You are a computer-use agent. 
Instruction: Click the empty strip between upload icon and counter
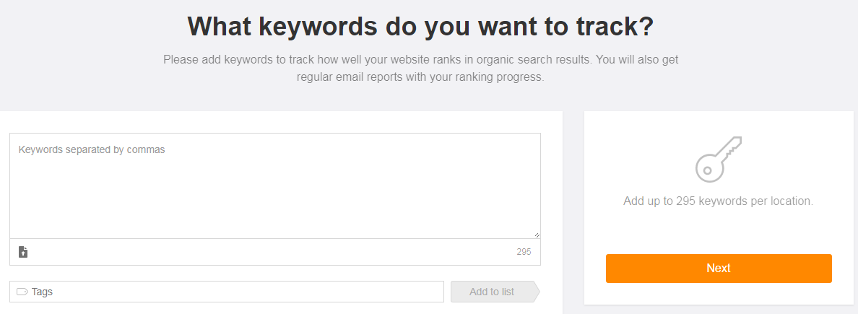tap(274, 252)
